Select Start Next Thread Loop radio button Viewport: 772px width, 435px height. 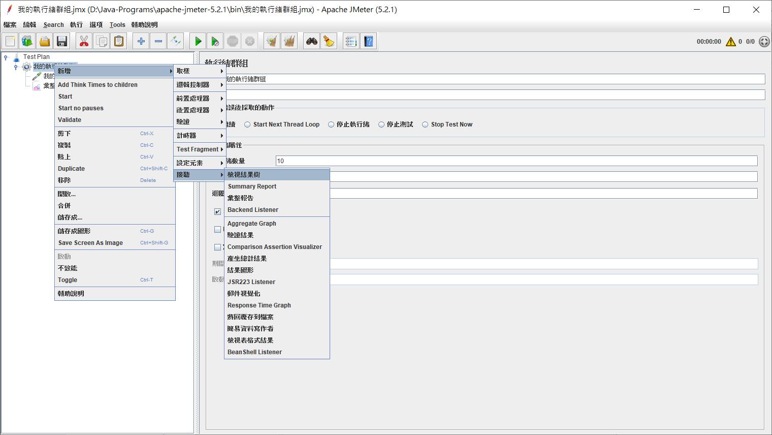(247, 125)
